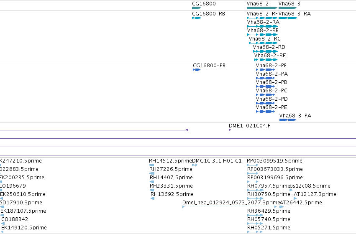Click the teal gene arrow beneath Vha68-3
This screenshot has width=356, height=234.
tap(287, 8)
